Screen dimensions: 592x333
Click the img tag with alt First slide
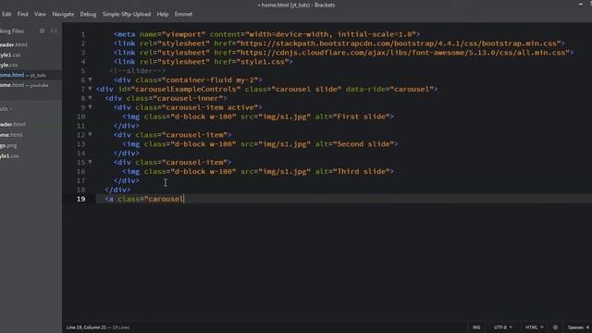coord(258,117)
